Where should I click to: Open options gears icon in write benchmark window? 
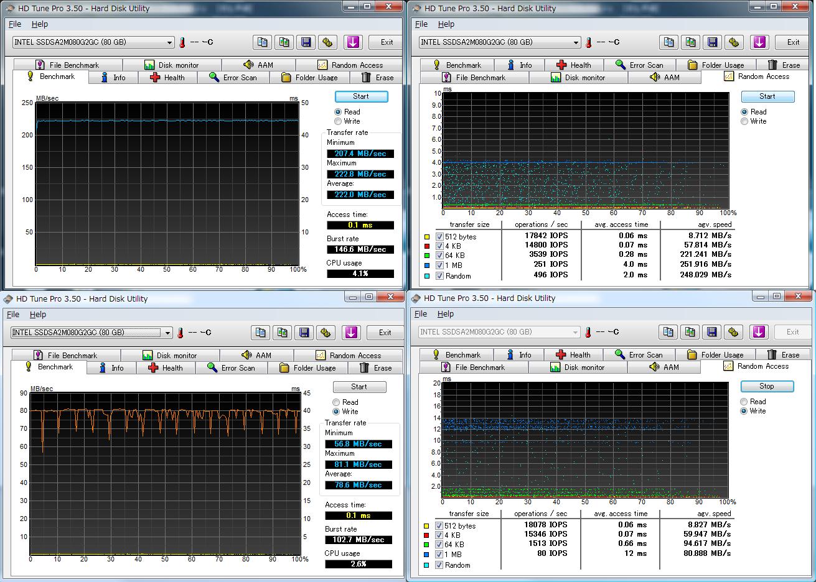[x=326, y=333]
